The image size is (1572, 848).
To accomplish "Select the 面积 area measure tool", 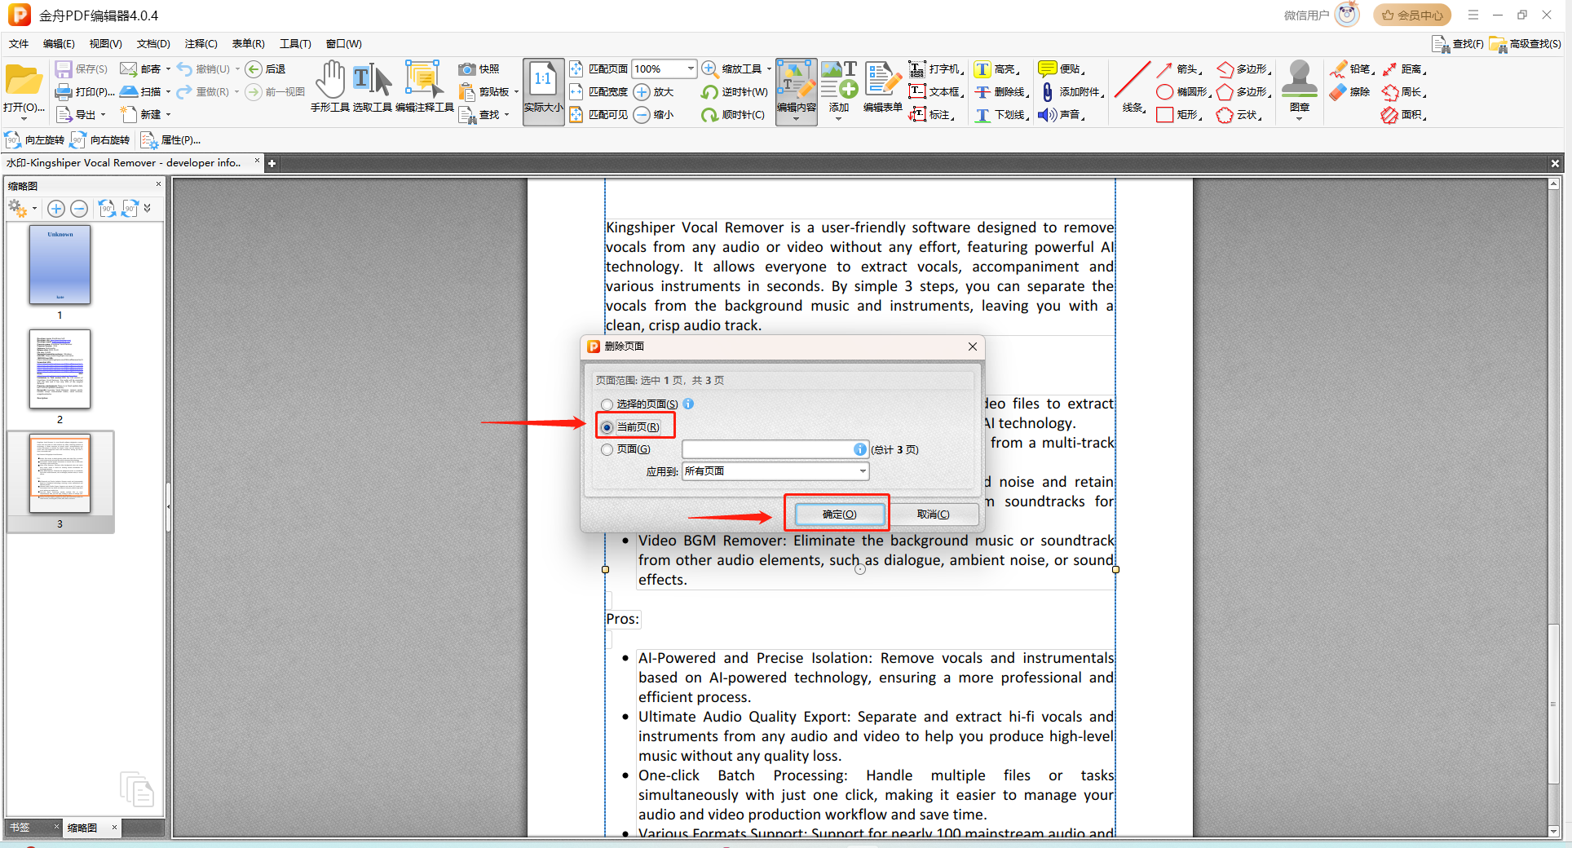I will pyautogui.click(x=1404, y=115).
